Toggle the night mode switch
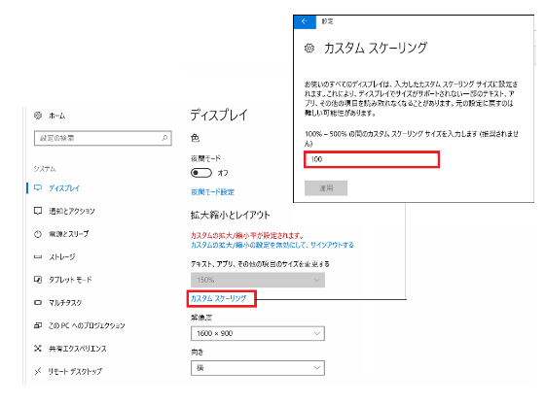Screen dimensions: 545x404 point(201,173)
